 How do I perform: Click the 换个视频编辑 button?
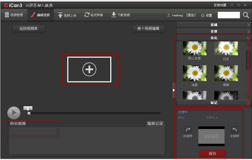click(148, 29)
